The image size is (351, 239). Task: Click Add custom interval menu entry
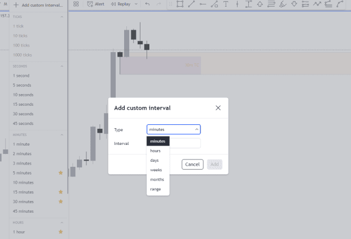pyautogui.click(x=38, y=5)
